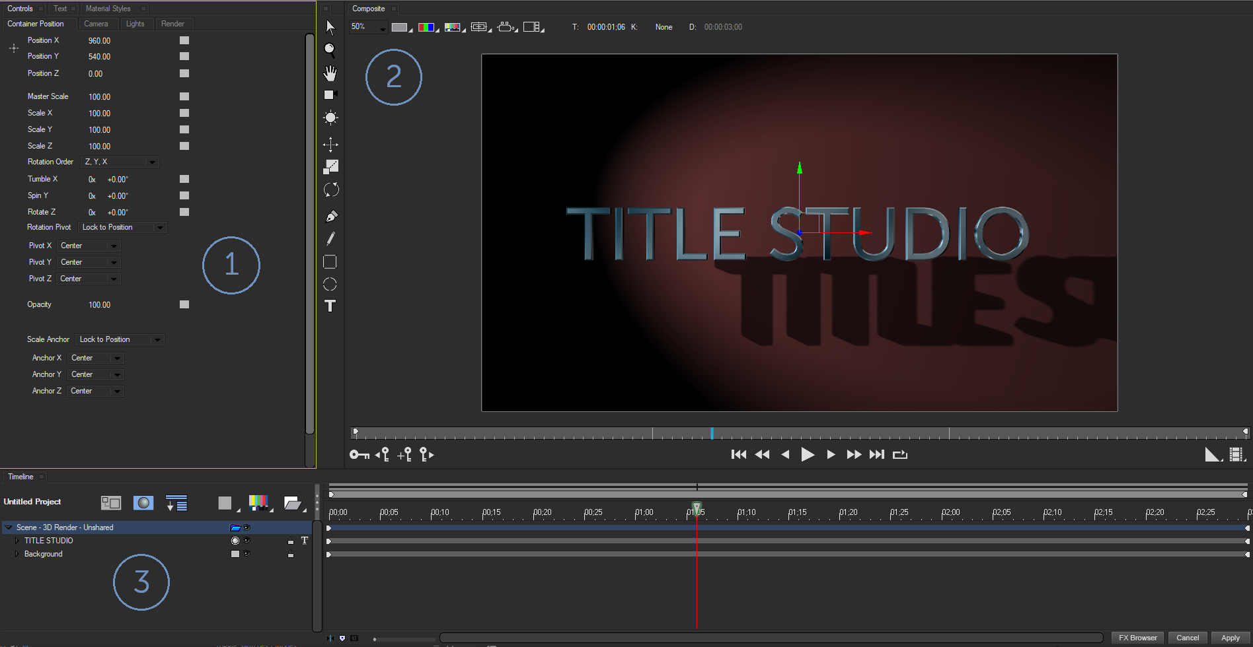This screenshot has height=647, width=1253.
Task: Expand the TITLE STUDIO layer in the timeline
Action: [x=16, y=540]
